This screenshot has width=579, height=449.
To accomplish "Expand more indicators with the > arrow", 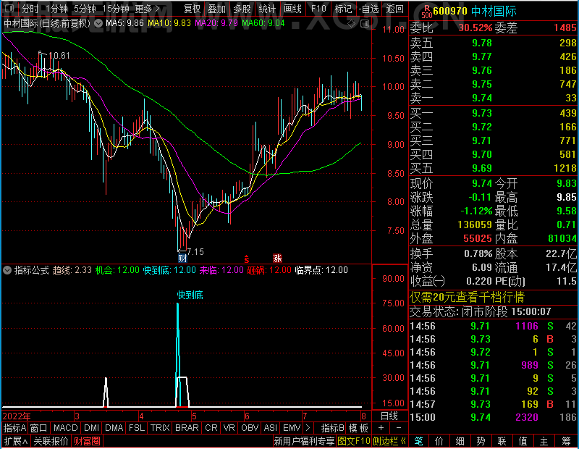I will (308, 428).
